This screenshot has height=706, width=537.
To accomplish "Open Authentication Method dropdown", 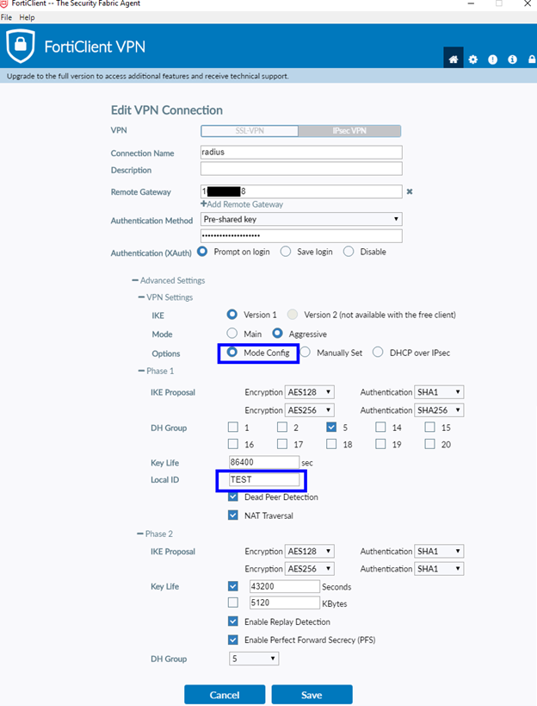I will (x=301, y=219).
